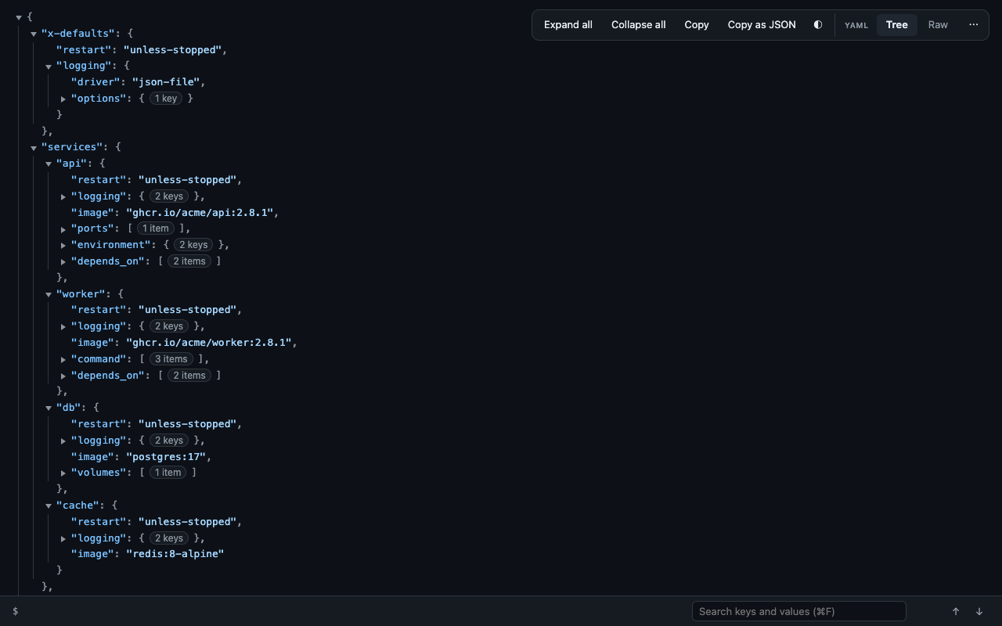Expand the "environment" object
The height and width of the screenshot is (626, 1002).
pos(63,246)
